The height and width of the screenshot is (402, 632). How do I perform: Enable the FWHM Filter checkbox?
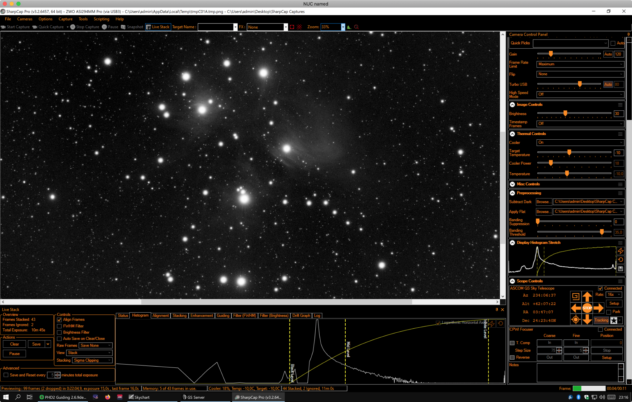59,326
